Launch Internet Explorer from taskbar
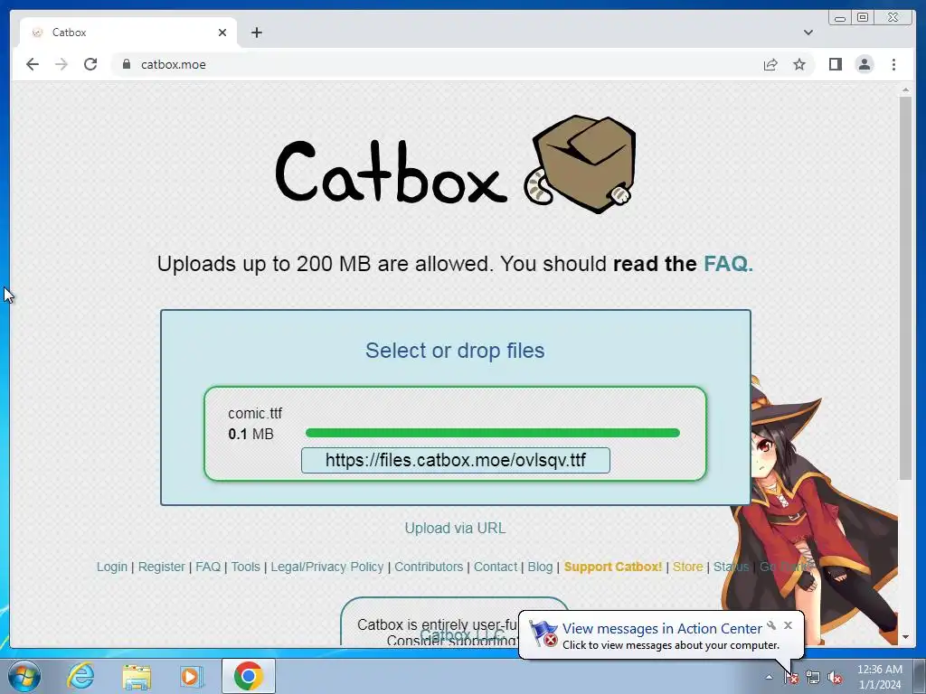Viewport: 926px width, 694px height. (x=80, y=676)
